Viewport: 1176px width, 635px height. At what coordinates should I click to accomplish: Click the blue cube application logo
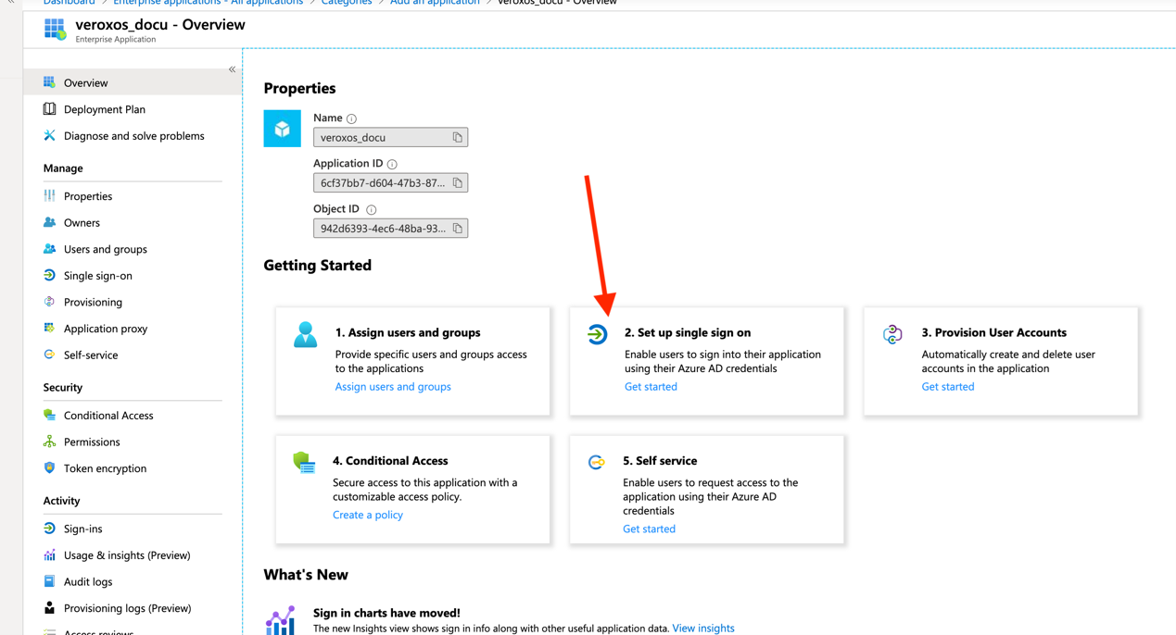[282, 129]
